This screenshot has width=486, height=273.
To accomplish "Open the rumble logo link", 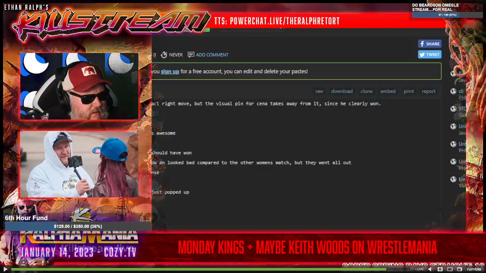I will coord(474,269).
